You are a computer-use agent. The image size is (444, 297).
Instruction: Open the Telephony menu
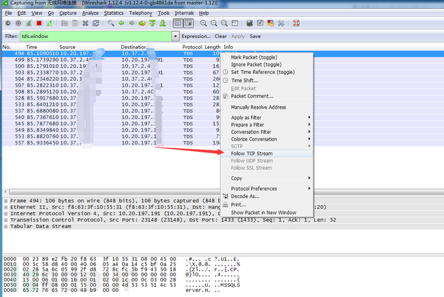140,13
